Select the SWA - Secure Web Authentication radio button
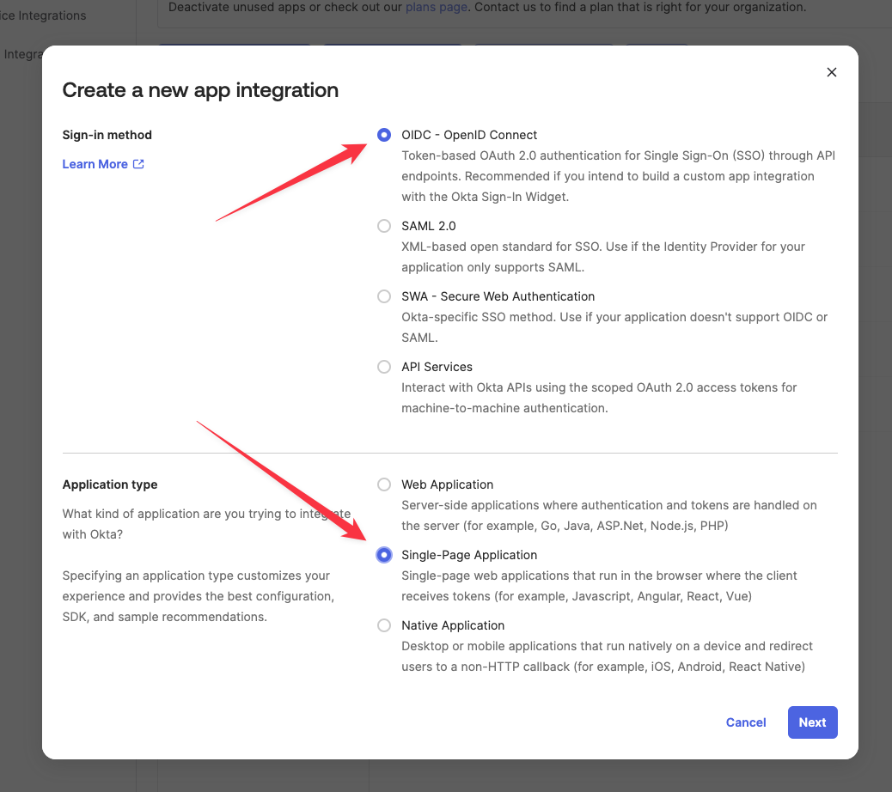892x792 pixels. (x=384, y=296)
